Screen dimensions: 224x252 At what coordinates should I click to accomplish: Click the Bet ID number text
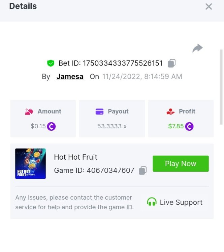[123, 63]
